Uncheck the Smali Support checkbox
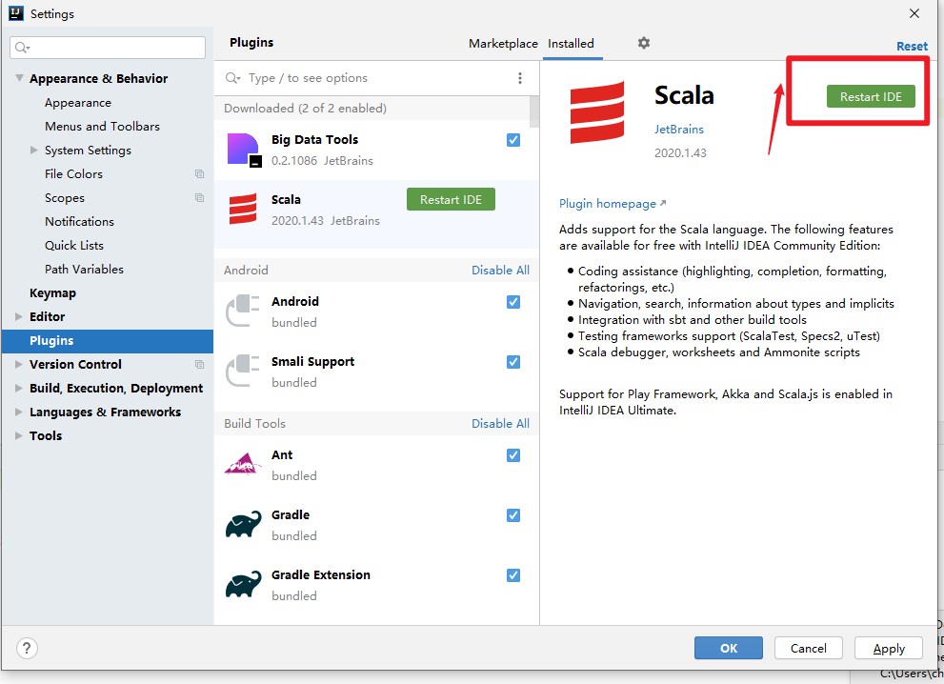This screenshot has width=944, height=684. click(512, 362)
